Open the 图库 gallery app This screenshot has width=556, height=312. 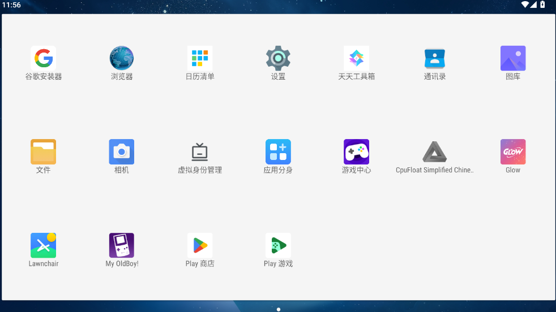click(x=513, y=58)
